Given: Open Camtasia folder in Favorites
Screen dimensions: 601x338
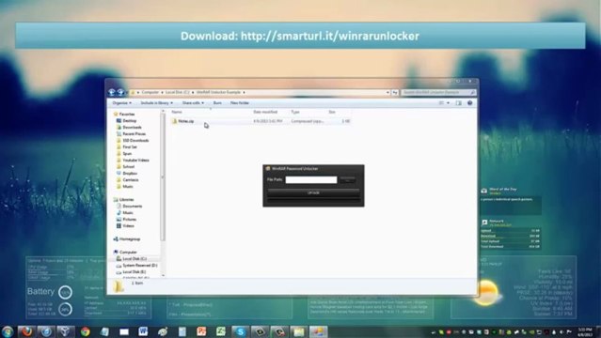Looking at the screenshot, I should 131,179.
